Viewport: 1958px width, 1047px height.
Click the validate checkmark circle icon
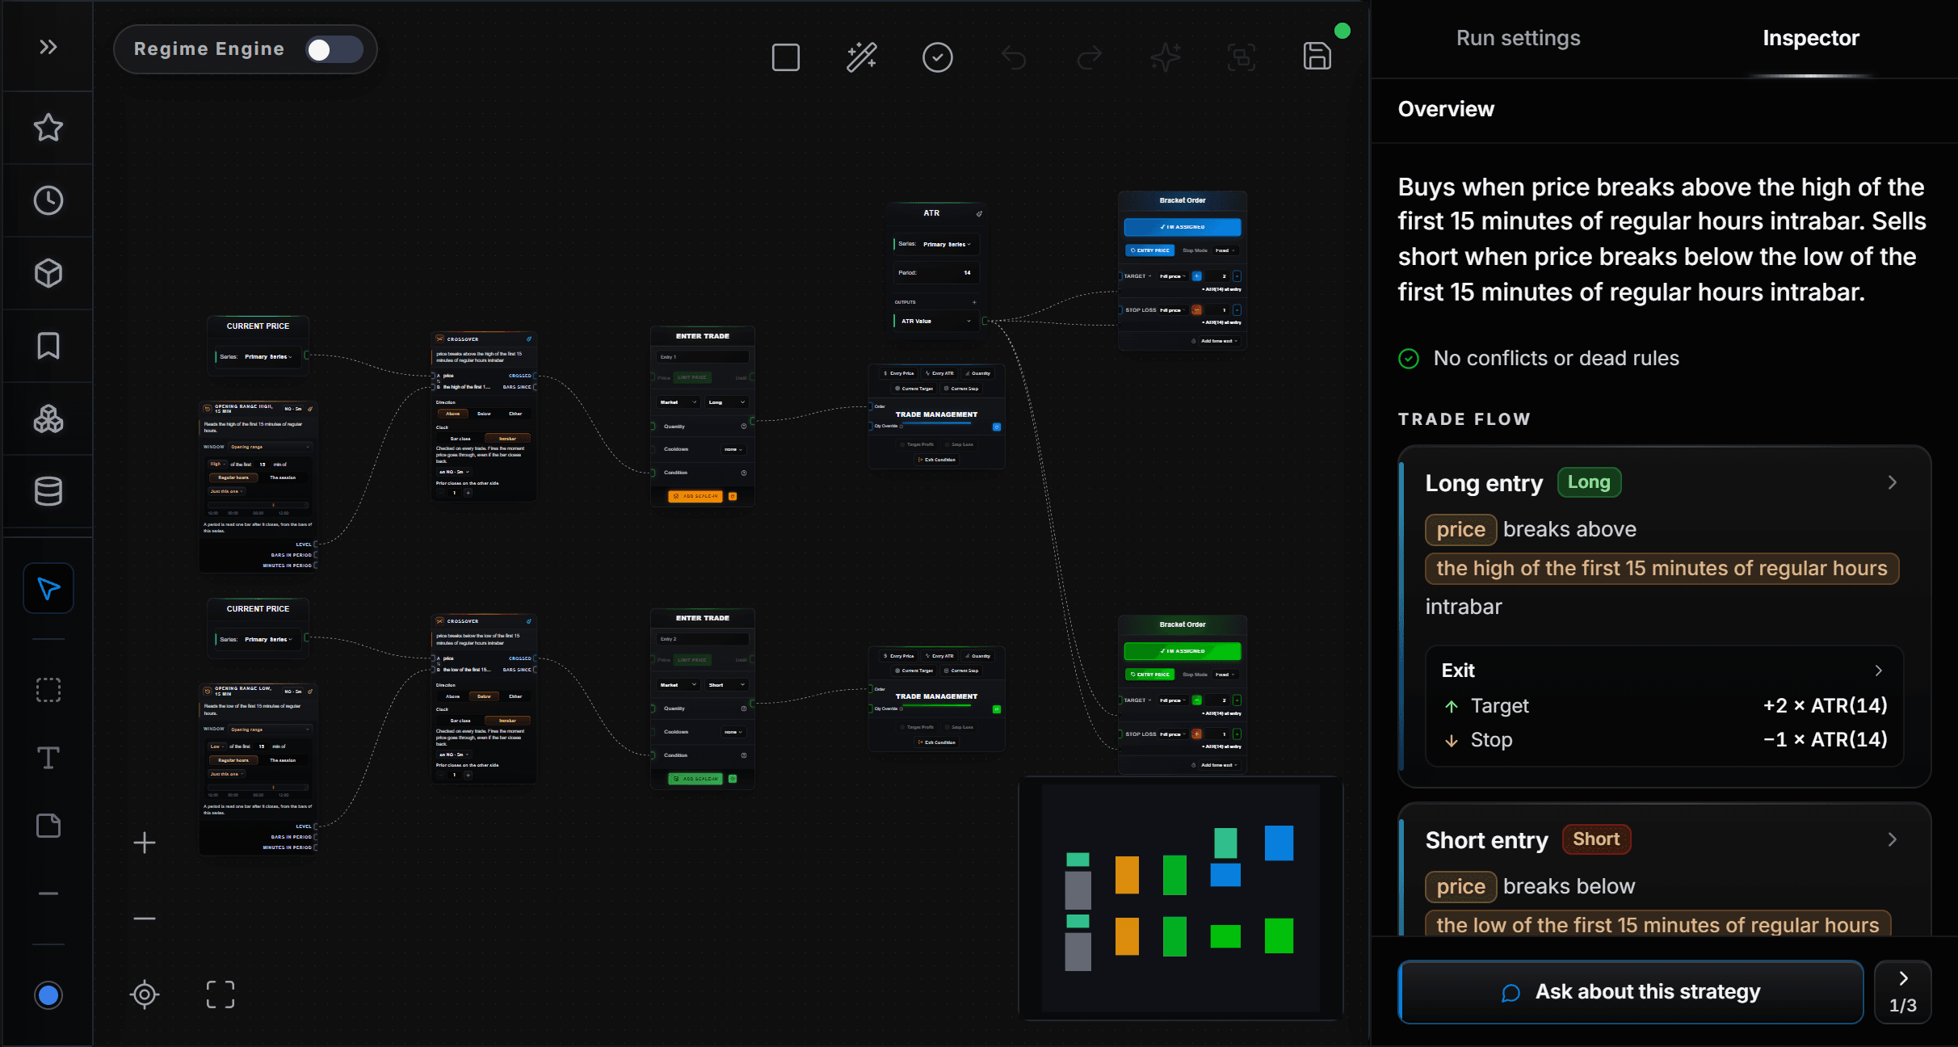[x=938, y=57]
